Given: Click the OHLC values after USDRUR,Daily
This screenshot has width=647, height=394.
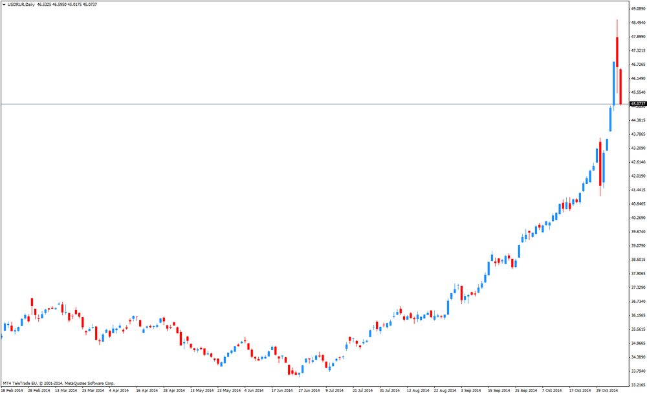Looking at the screenshot, I should pyautogui.click(x=67, y=5).
